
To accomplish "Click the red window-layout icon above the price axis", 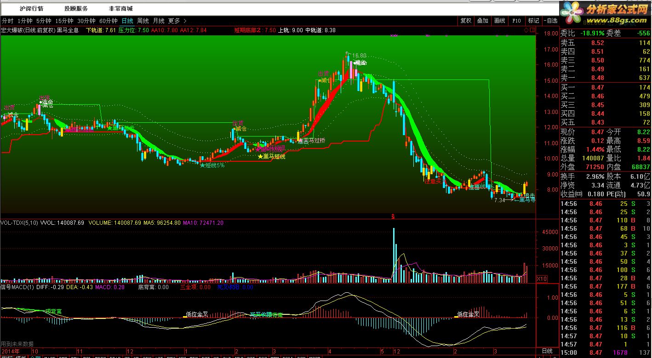I will [533, 30].
